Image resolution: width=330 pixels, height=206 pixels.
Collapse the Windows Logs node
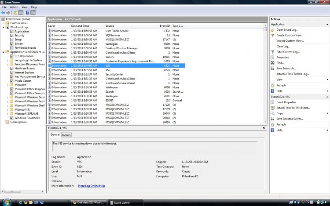coord(4,27)
